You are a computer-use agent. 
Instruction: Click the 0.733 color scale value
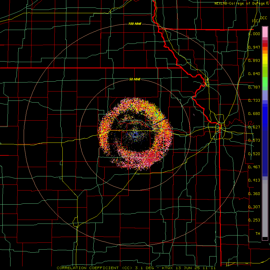[x=254, y=100]
